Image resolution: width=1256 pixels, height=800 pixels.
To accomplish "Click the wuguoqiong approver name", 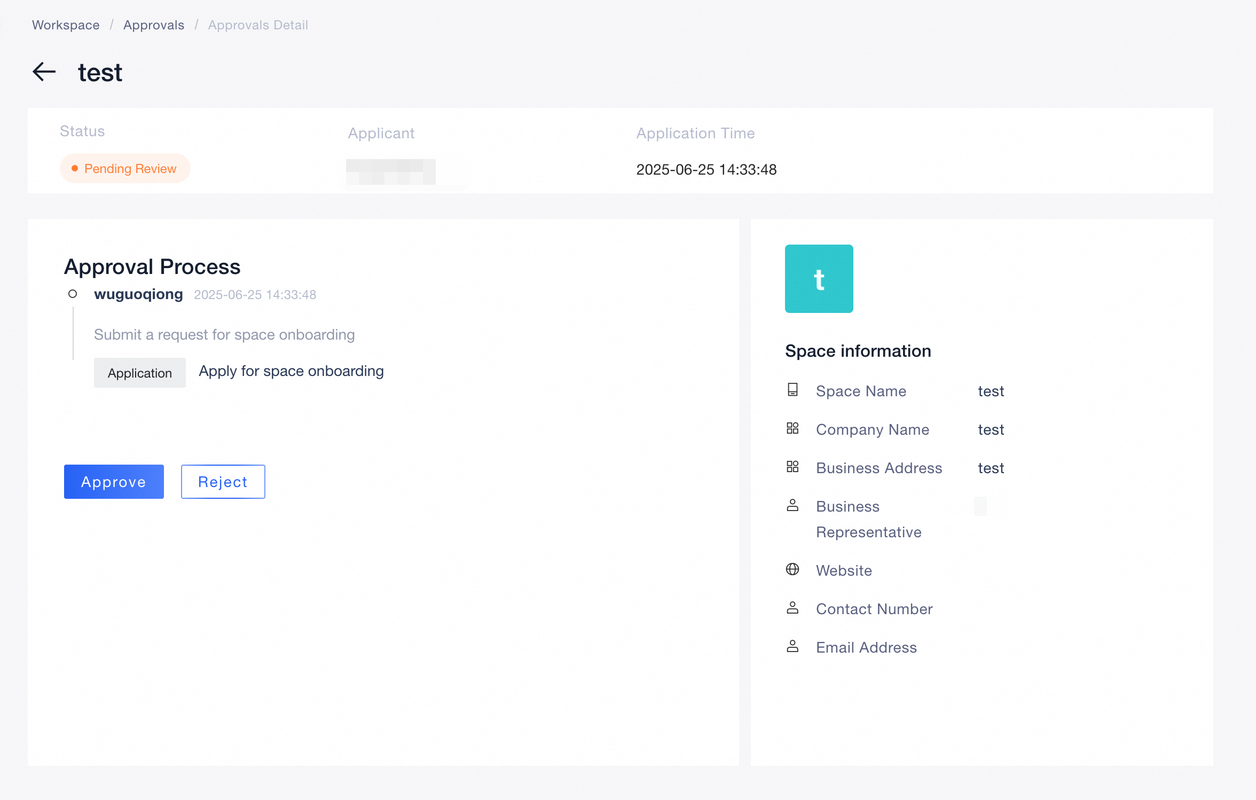I will [138, 294].
